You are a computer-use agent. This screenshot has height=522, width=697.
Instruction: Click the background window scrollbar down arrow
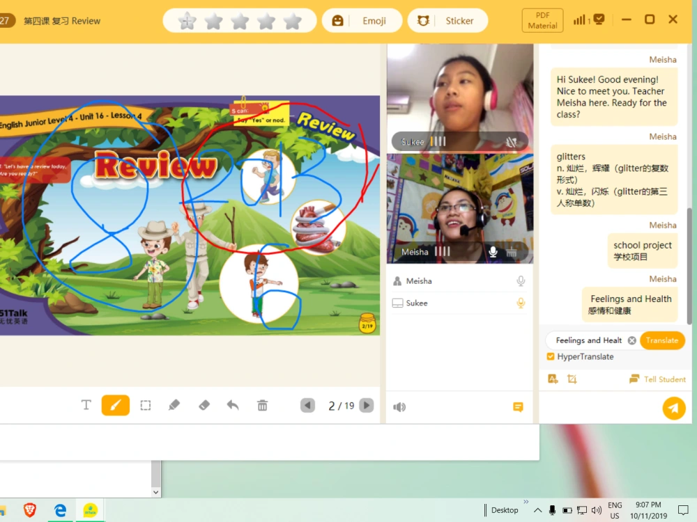click(x=155, y=492)
